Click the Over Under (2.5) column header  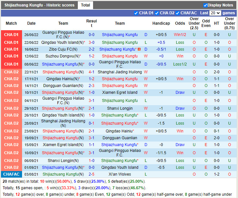(x=194, y=23)
